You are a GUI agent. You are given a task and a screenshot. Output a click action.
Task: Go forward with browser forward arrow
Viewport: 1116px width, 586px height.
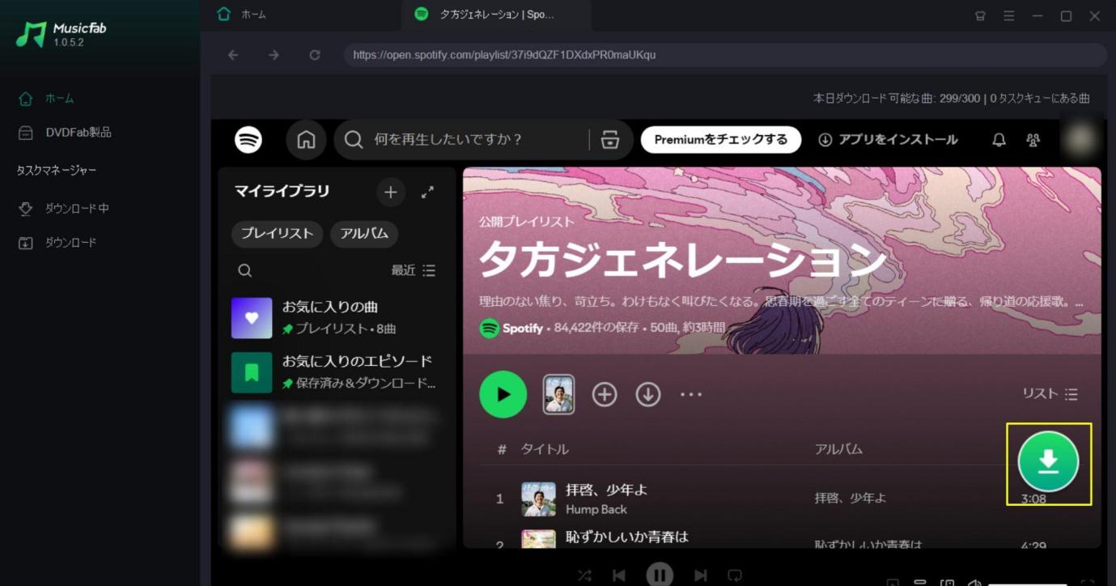tap(274, 55)
